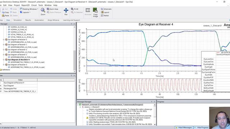
Task: Collapse Eye Diagram at Receiver 0 node
Action: 4,40
